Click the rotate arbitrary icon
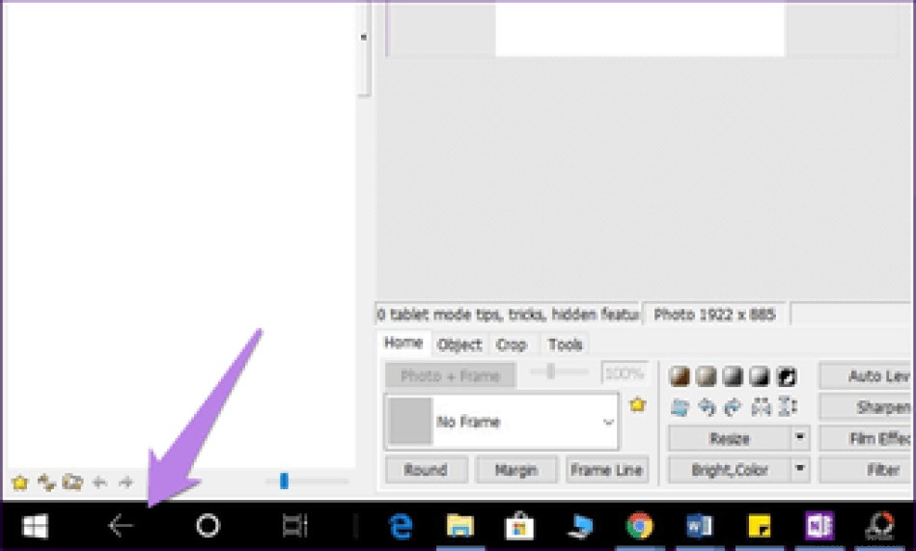916x551 pixels. [680, 406]
